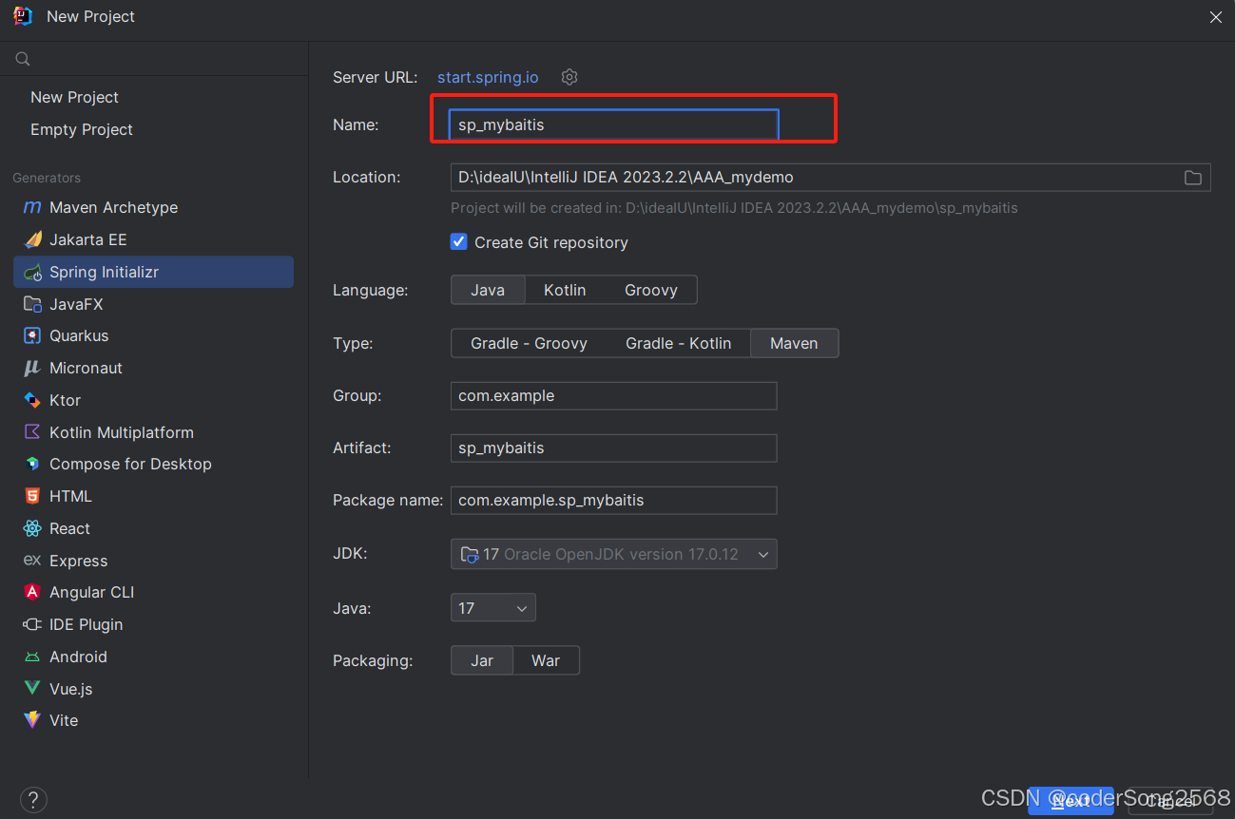The width and height of the screenshot is (1235, 819).
Task: Click the JavaFX folder icon
Action: pos(32,304)
